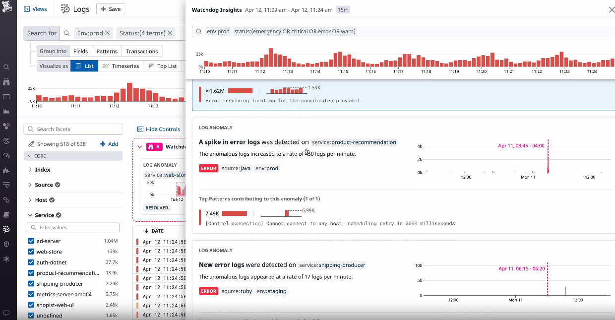615x320 pixels.
Task: Open the sidebar search magnifier icon
Action: point(6,67)
